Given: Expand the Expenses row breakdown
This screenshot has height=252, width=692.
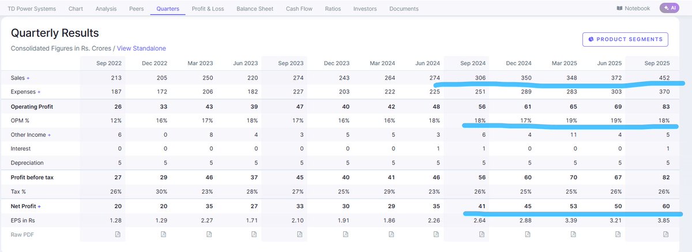Looking at the screenshot, I should (x=39, y=92).
